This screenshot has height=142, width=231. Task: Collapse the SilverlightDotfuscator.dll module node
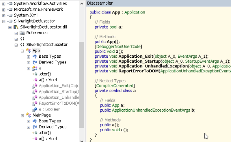click(10, 27)
